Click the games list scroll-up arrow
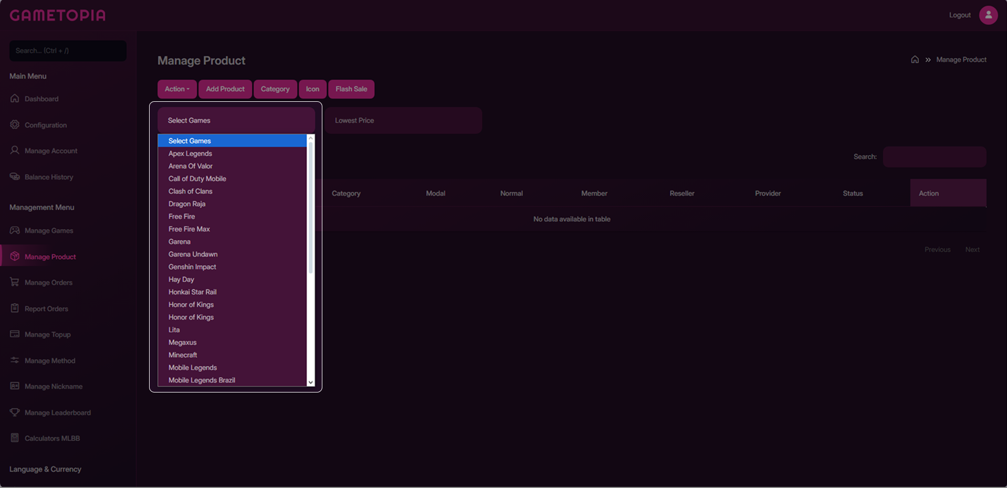This screenshot has height=488, width=1007. (311, 138)
